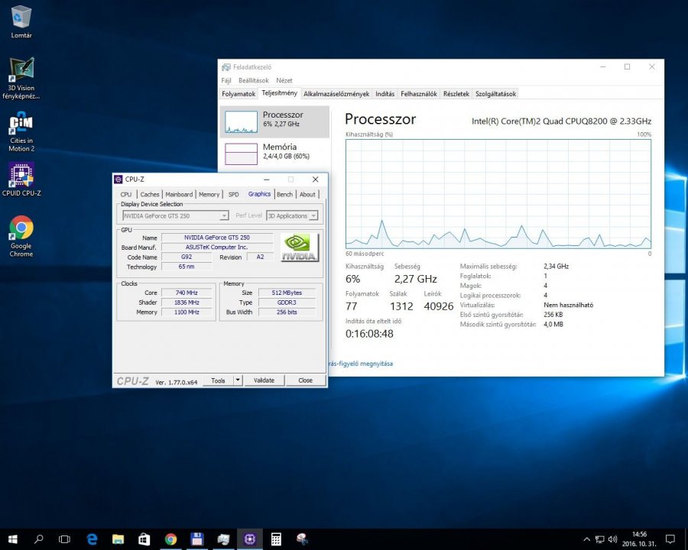This screenshot has width=688, height=550.
Task: Click the taskbar search magnifier icon
Action: (x=39, y=539)
